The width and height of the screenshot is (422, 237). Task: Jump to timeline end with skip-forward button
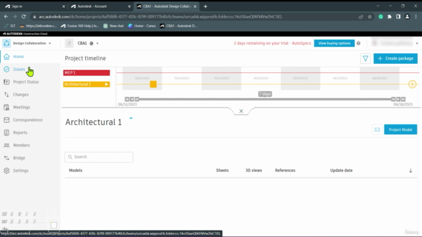coord(403,99)
